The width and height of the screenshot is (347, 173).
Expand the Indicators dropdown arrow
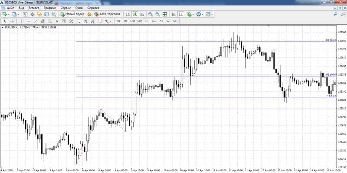tap(193, 14)
